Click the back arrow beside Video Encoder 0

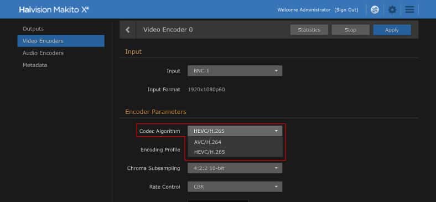coord(128,30)
